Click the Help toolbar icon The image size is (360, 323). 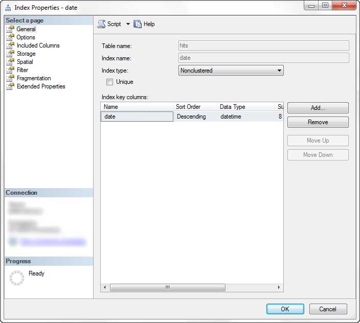138,24
